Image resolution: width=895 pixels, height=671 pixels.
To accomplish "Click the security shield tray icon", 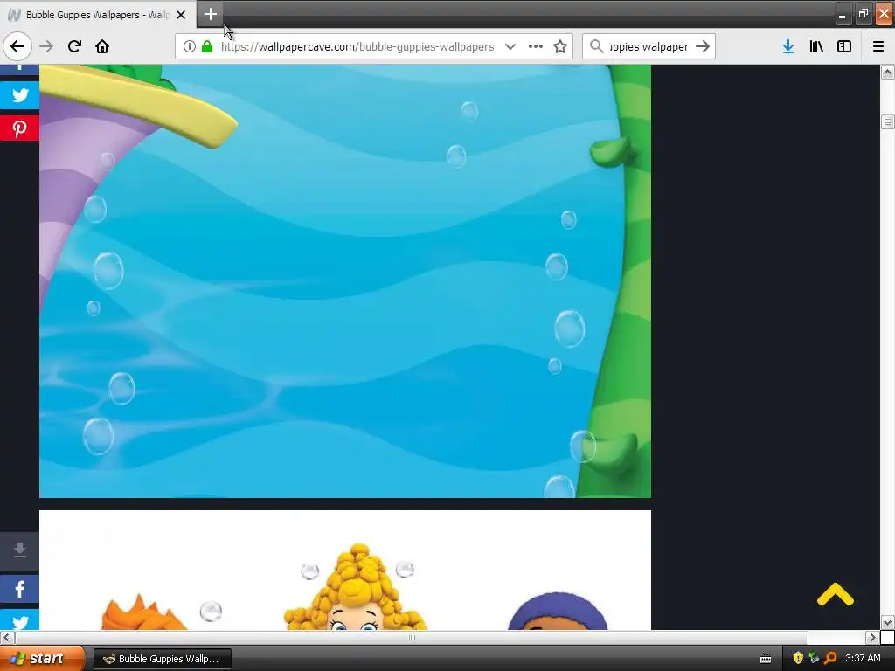I will [798, 659].
